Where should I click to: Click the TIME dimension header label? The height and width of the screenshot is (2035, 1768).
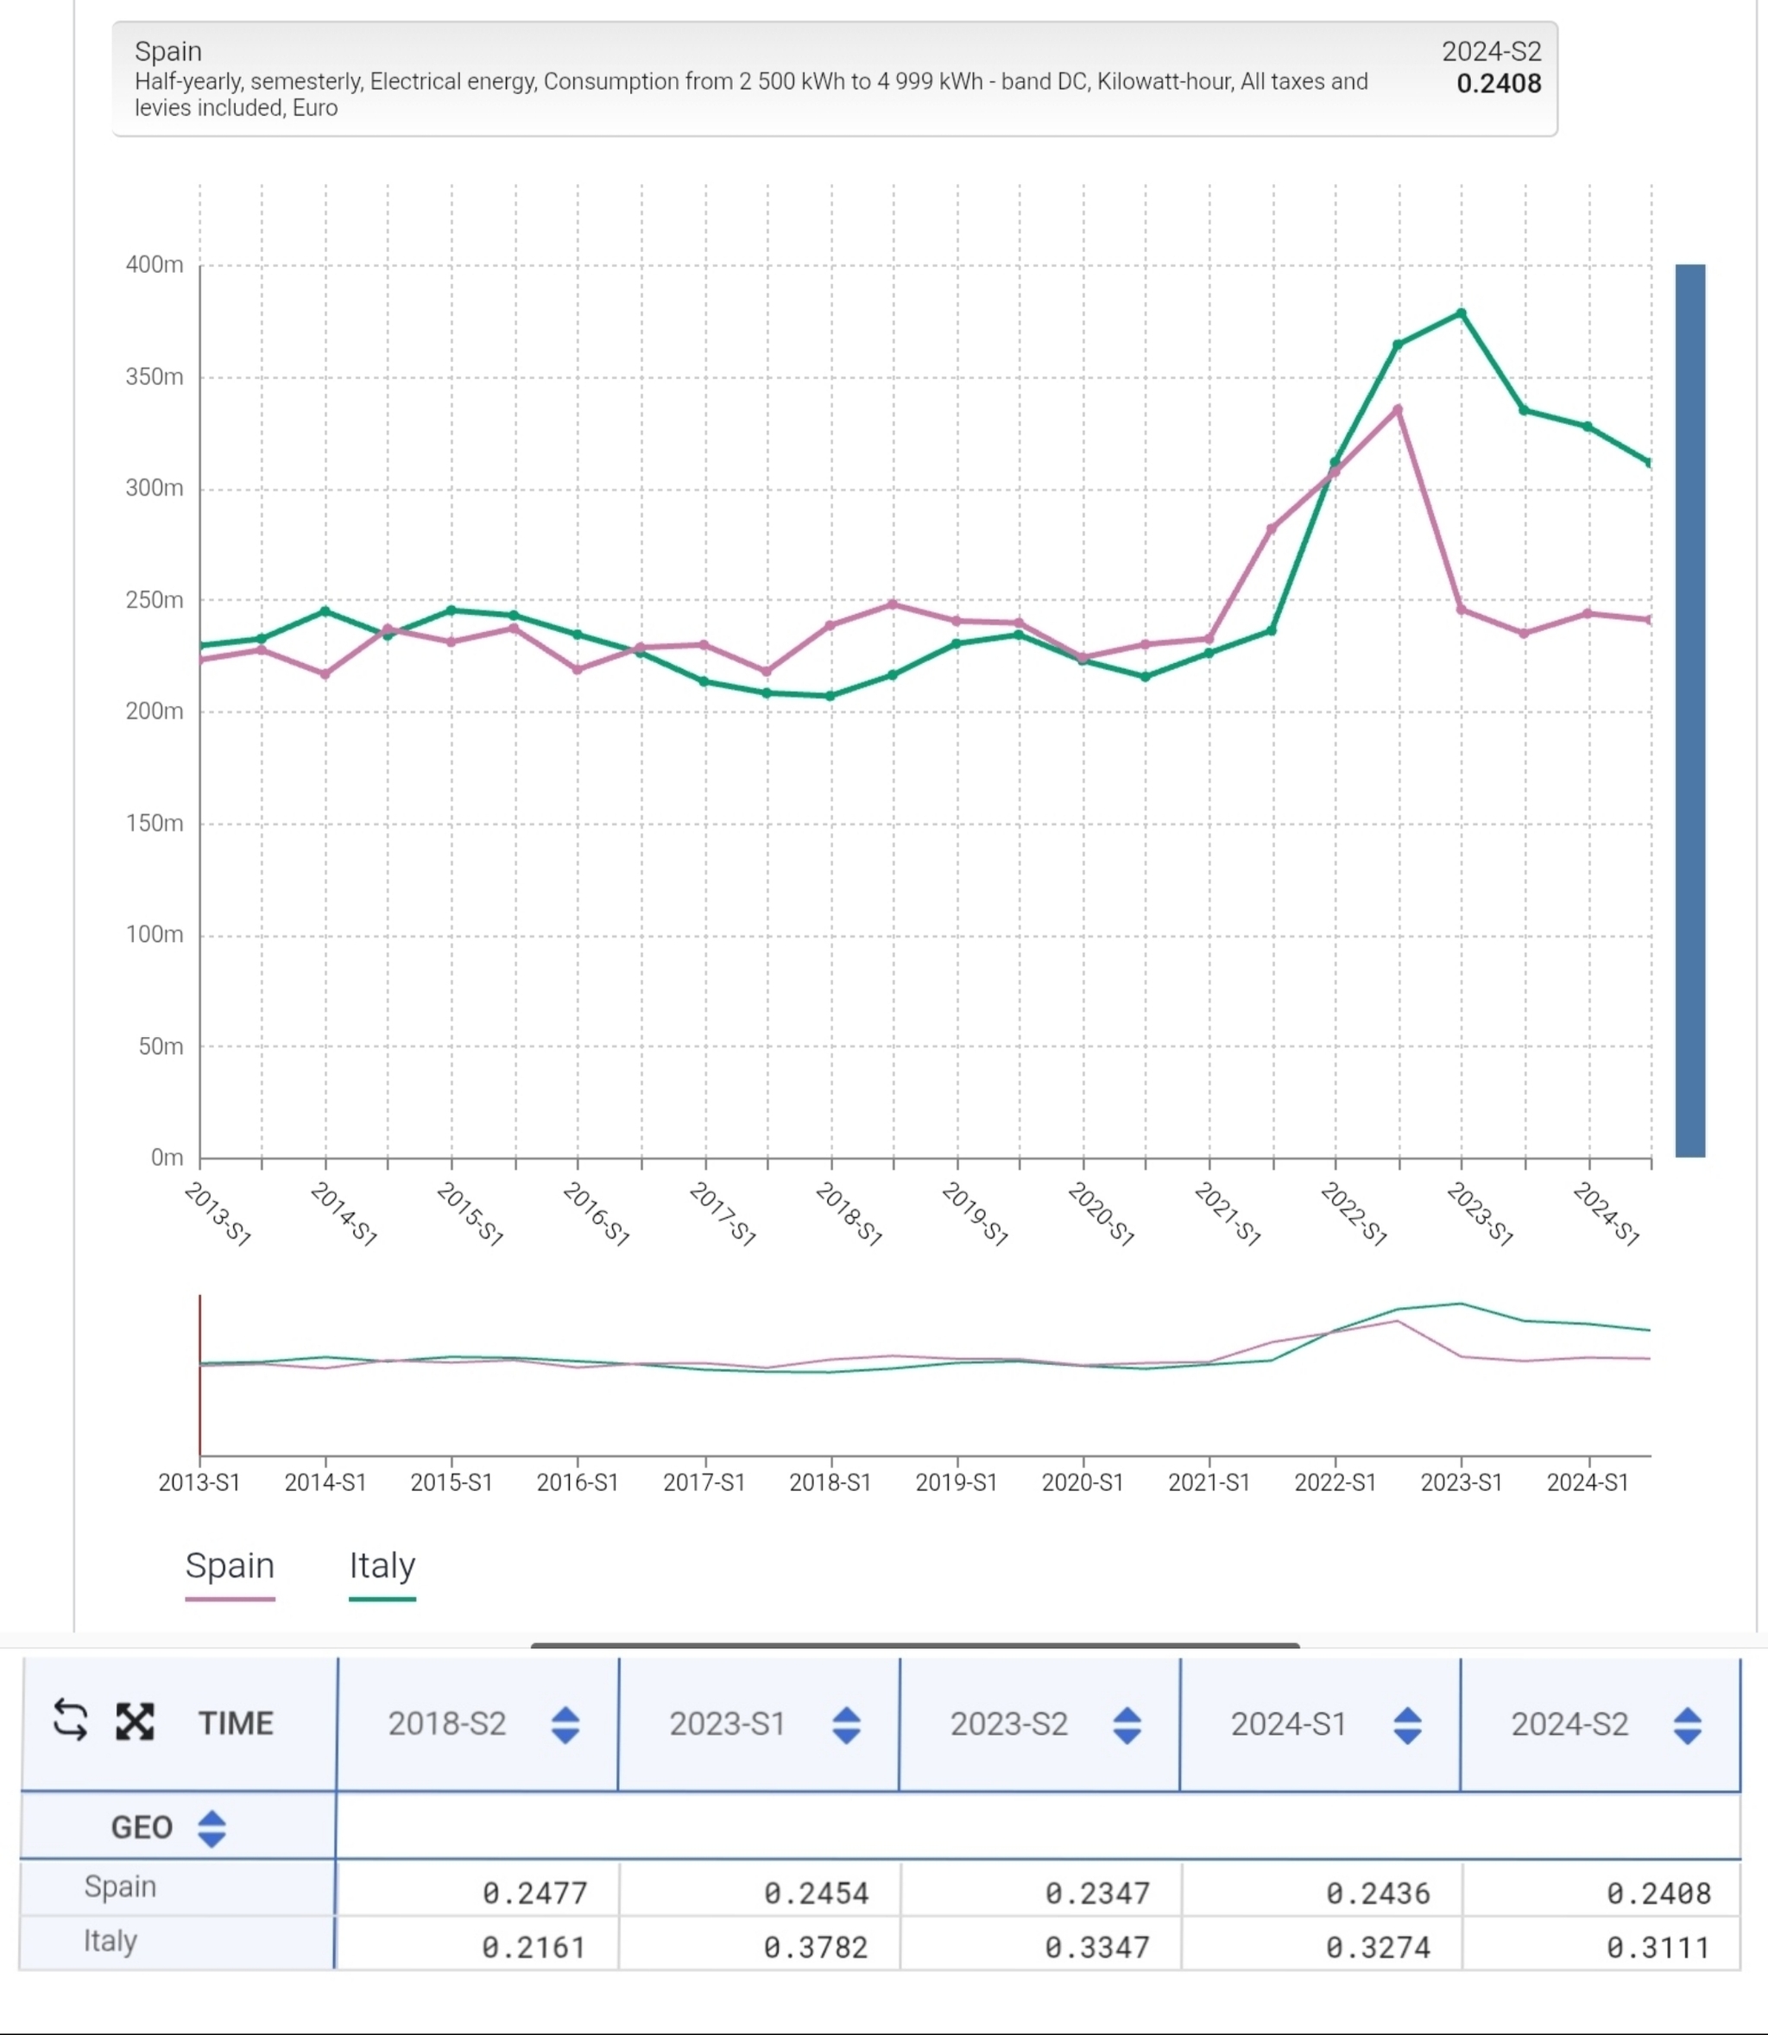point(235,1723)
